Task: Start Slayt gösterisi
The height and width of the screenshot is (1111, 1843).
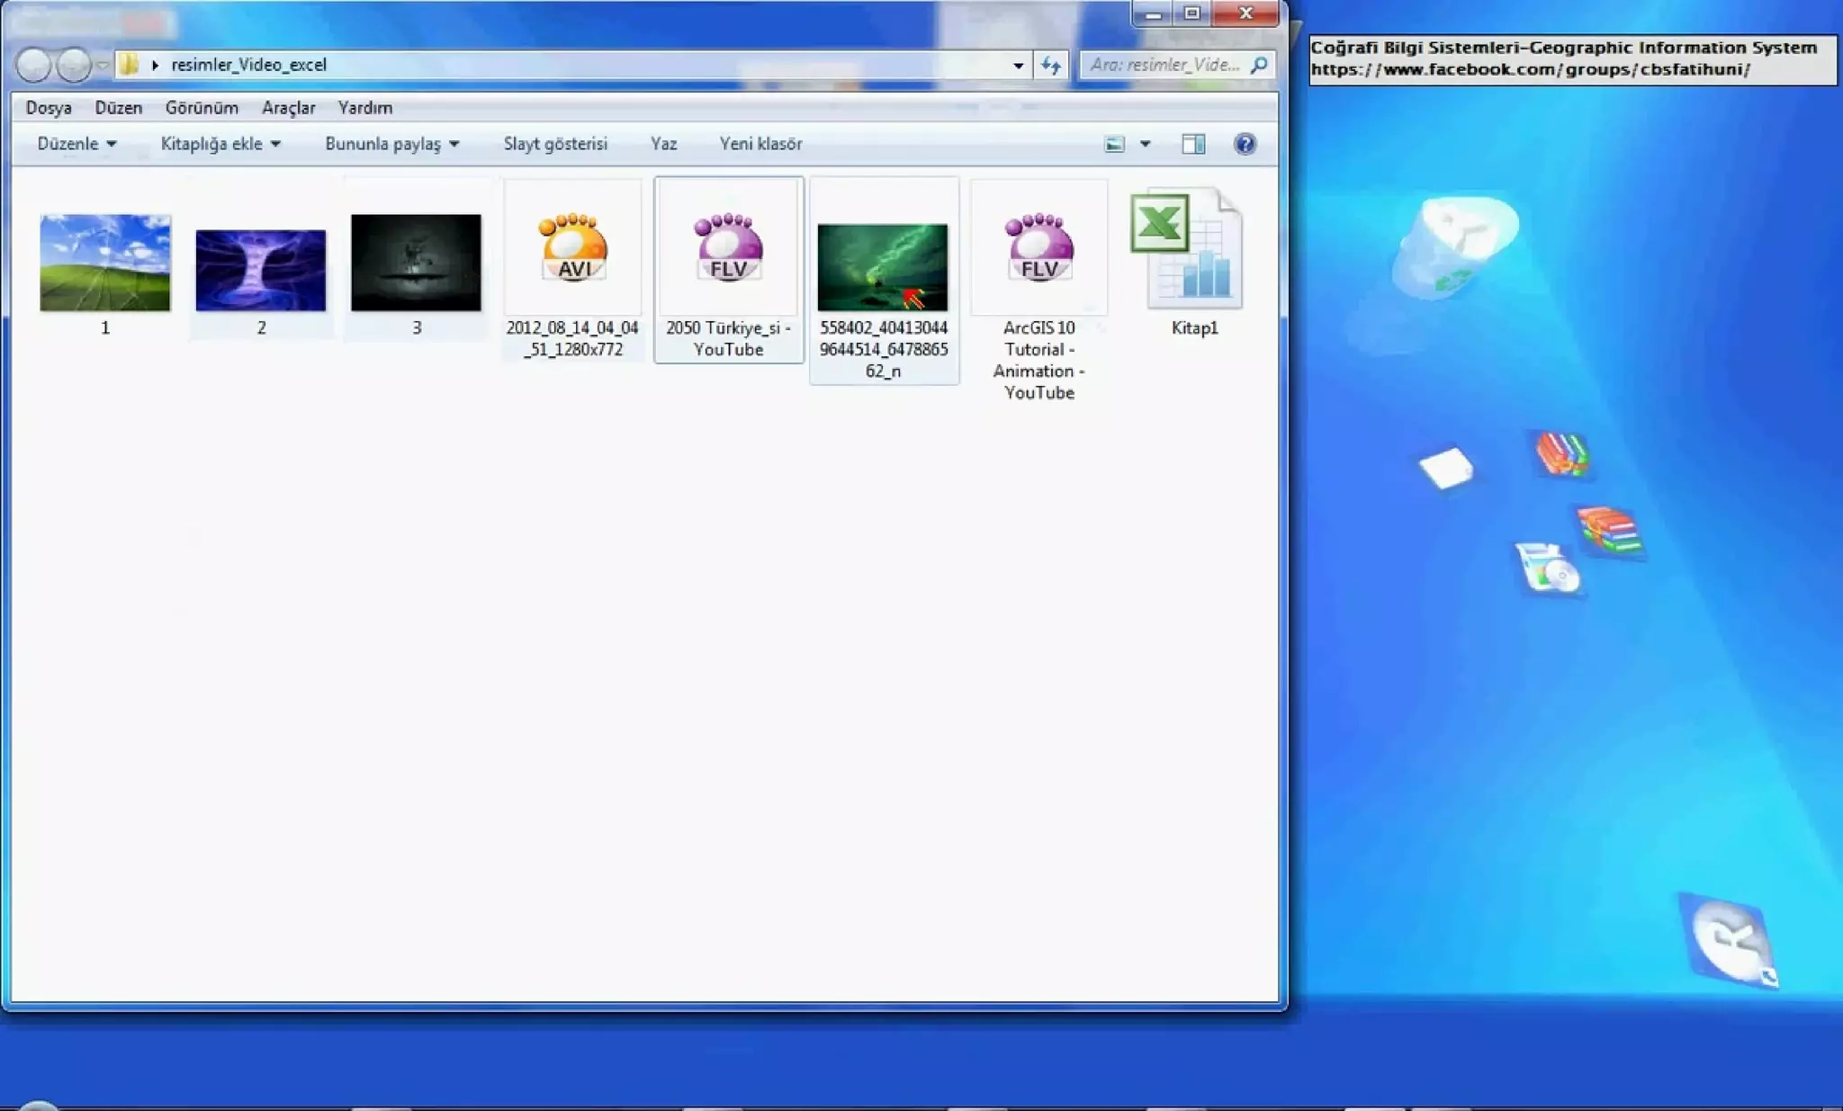Action: pos(555,144)
